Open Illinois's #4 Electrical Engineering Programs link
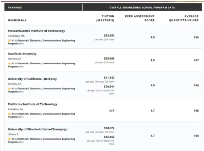Screen dimensions: 204x151 pos(41,141)
